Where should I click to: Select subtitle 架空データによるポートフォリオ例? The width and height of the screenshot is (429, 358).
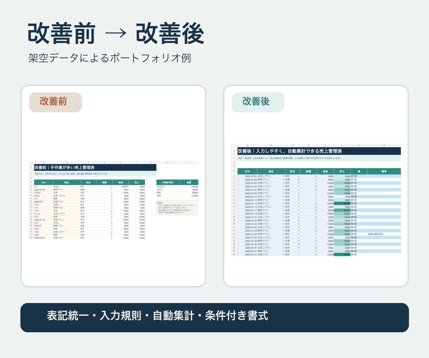[x=110, y=58]
